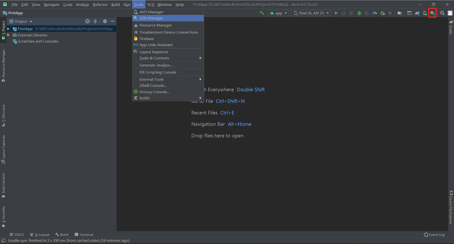This screenshot has height=244, width=454.
Task: Choose Layout Inspector from Tools menu
Action: (168, 52)
